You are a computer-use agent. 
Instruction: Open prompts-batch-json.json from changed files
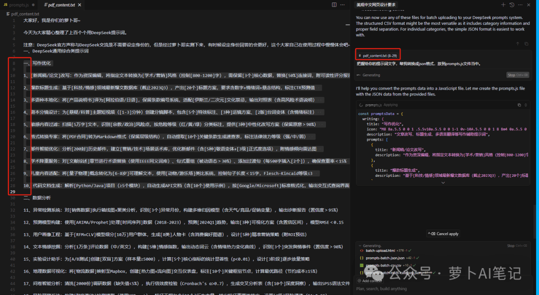pos(385,258)
